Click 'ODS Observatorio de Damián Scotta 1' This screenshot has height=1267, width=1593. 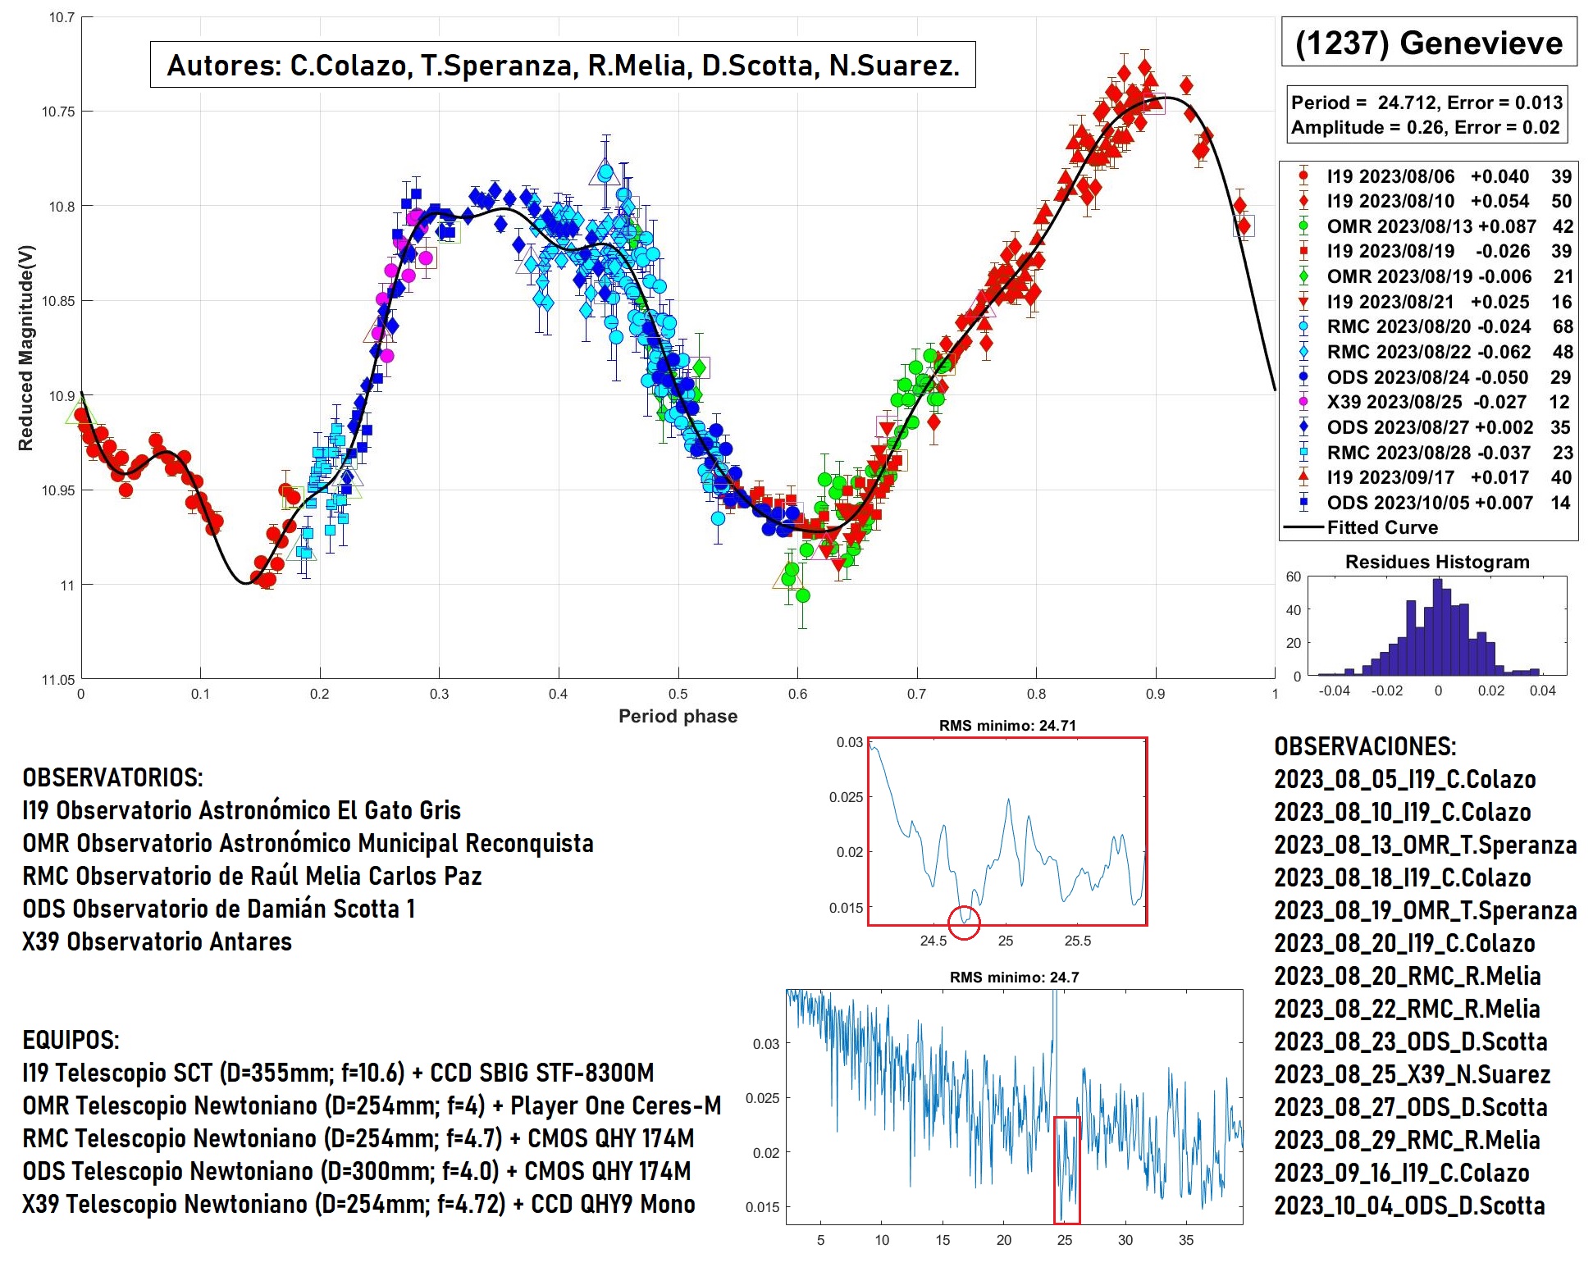(219, 909)
